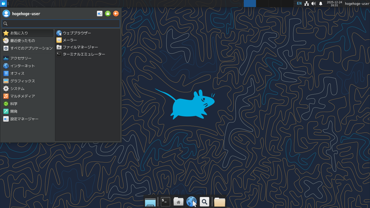This screenshot has height=208, width=370.
Task: Lock the screen with the green padlock
Action: [x=108, y=14]
